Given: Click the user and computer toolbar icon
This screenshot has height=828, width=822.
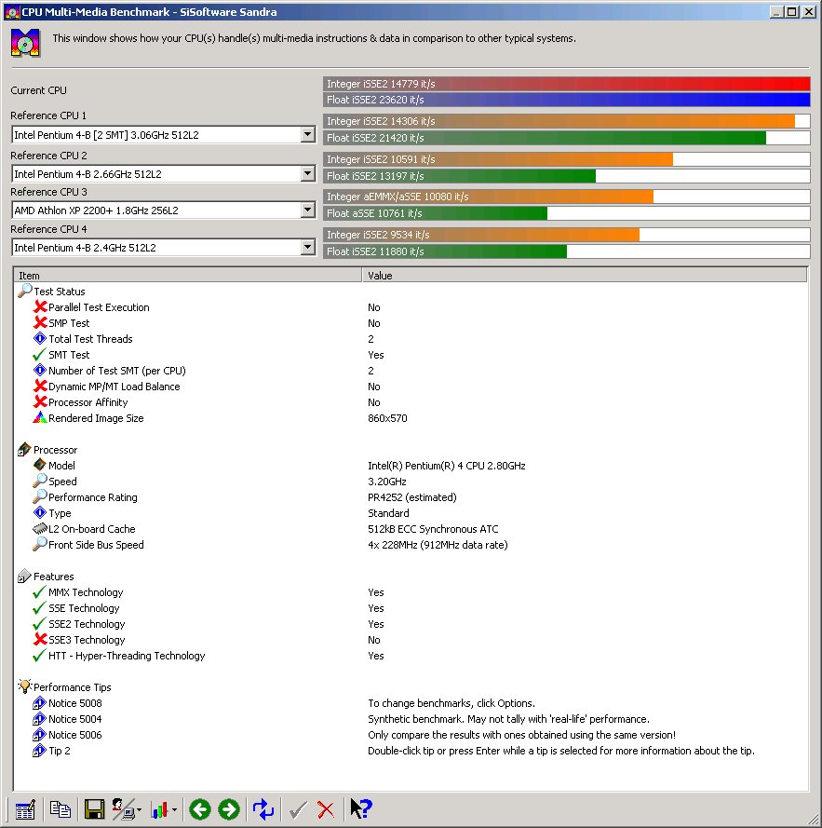Looking at the screenshot, I should [123, 809].
